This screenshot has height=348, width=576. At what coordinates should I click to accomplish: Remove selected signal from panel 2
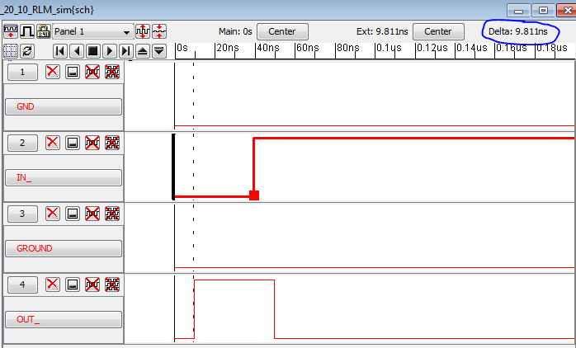(x=92, y=143)
